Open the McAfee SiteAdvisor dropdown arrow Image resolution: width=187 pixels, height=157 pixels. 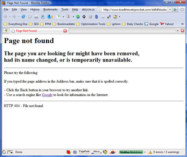click(145, 152)
